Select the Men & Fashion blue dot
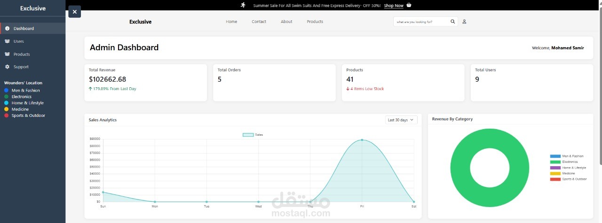The height and width of the screenshot is (223, 602). (6, 90)
